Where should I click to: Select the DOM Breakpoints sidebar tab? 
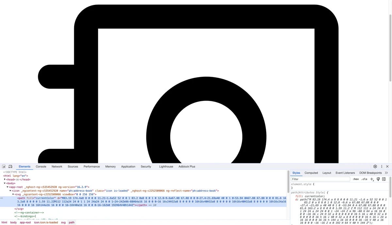click(370, 173)
